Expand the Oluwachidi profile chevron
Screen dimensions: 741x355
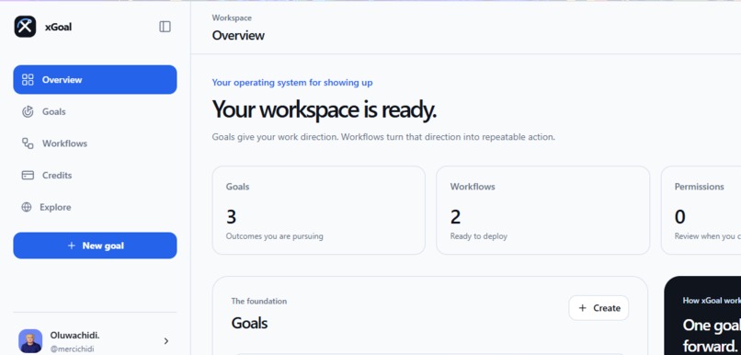[x=166, y=341]
